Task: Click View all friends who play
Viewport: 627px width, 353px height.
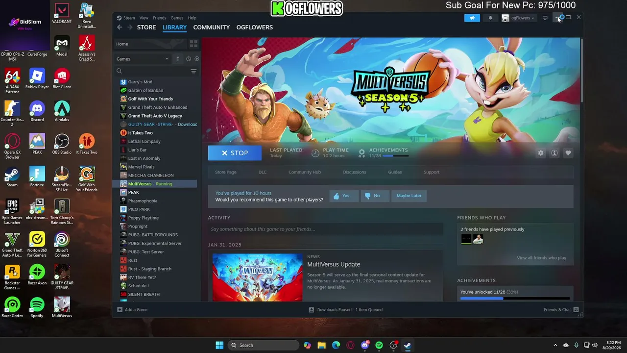Action: [x=541, y=258]
